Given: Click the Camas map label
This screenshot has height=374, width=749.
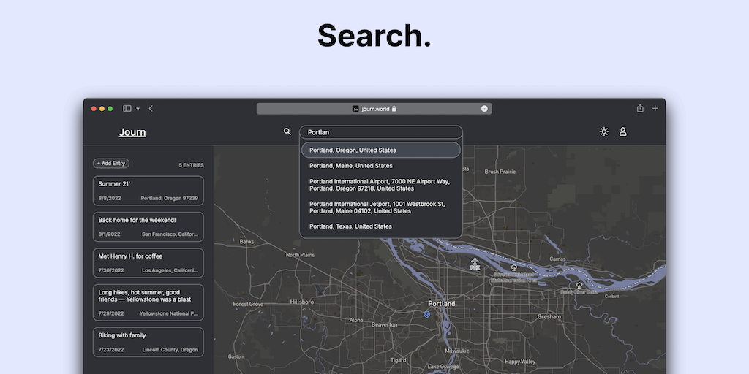Looking at the screenshot, I should [557, 259].
